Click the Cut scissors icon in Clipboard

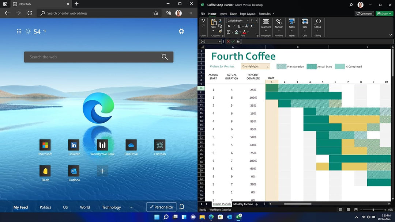[x=220, y=21]
